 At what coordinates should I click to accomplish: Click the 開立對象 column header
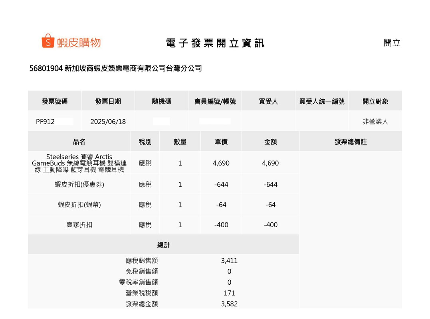(375, 101)
